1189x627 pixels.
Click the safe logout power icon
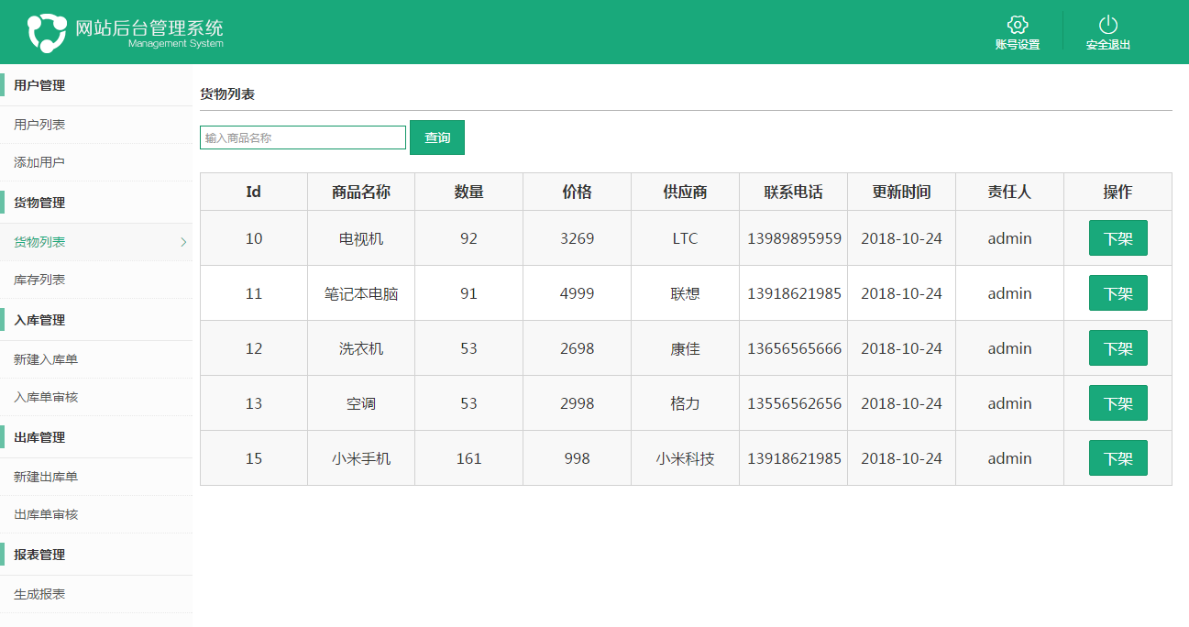(x=1107, y=25)
